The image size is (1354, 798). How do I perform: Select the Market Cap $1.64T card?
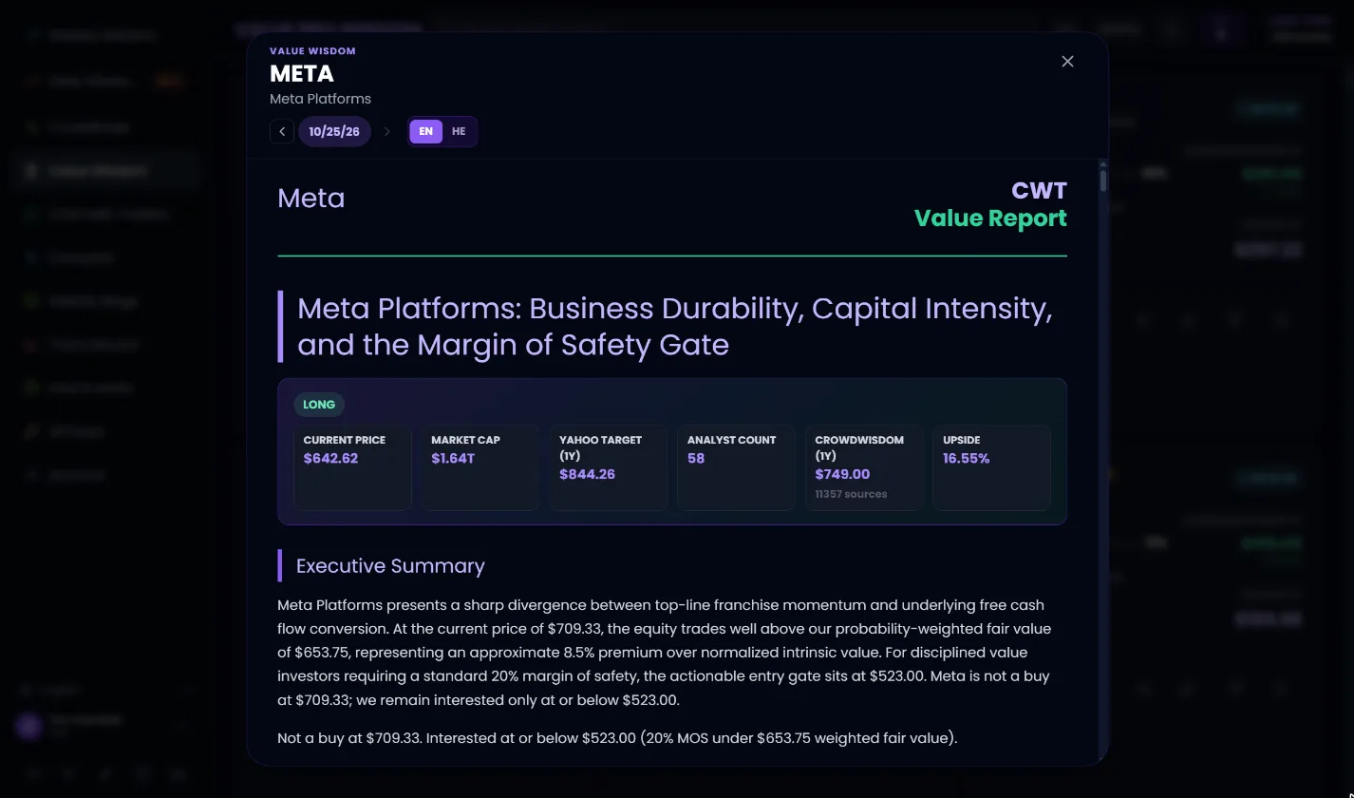[480, 467]
